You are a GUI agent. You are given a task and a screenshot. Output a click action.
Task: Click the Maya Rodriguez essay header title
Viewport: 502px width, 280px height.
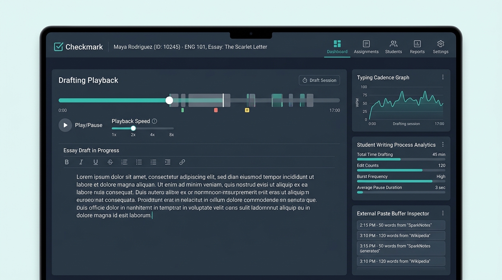coord(190,47)
